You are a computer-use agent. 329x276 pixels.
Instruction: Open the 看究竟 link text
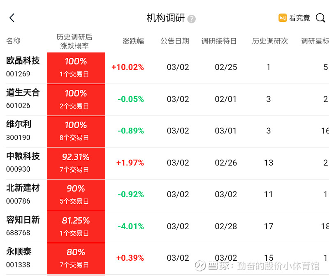point(299,18)
